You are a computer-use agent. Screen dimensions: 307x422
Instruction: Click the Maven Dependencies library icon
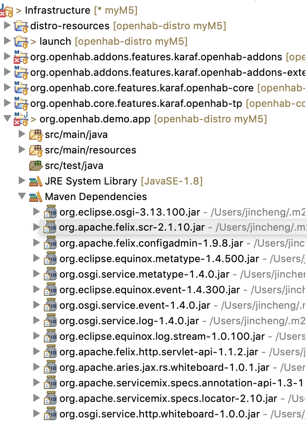click(36, 197)
